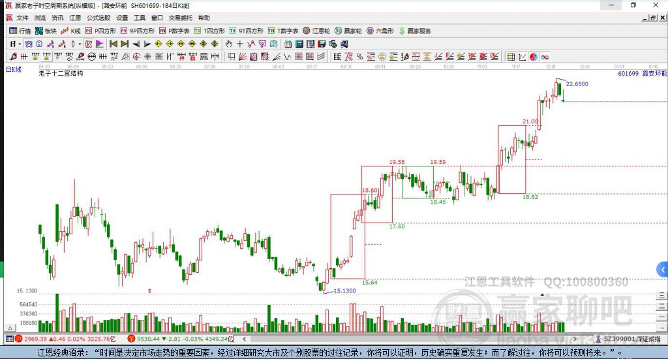Open the calculator icon
The width and height of the screenshot is (668, 359).
pos(299,44)
